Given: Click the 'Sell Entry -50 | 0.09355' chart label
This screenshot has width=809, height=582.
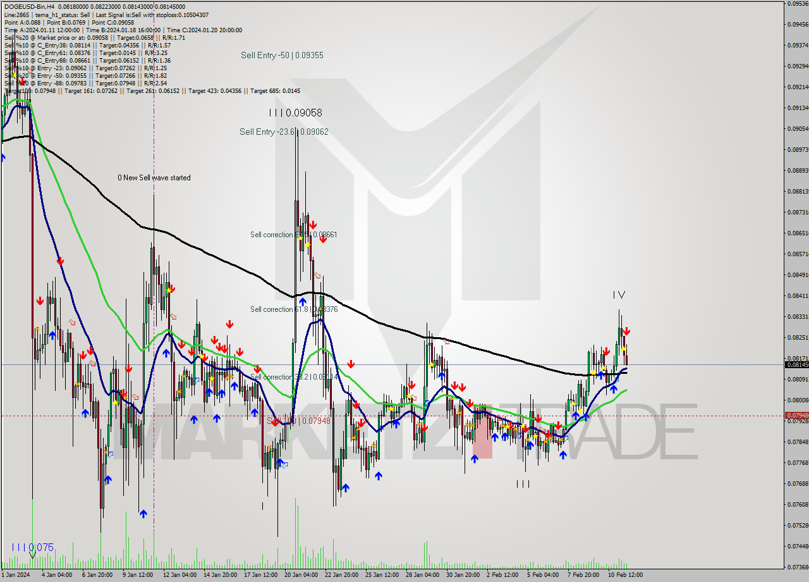Looking at the screenshot, I should (282, 55).
